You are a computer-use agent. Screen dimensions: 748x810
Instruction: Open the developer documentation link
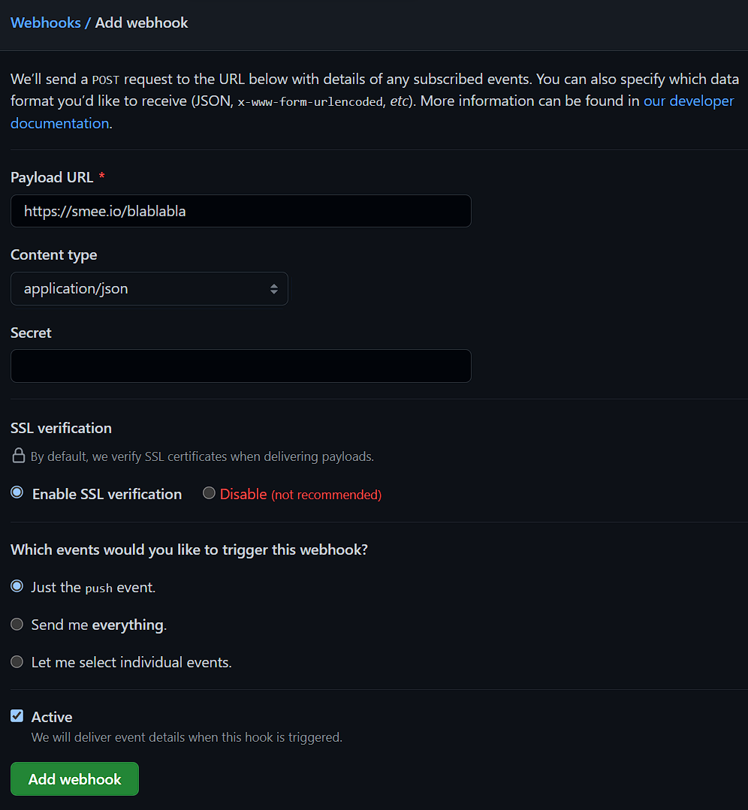[x=688, y=101]
